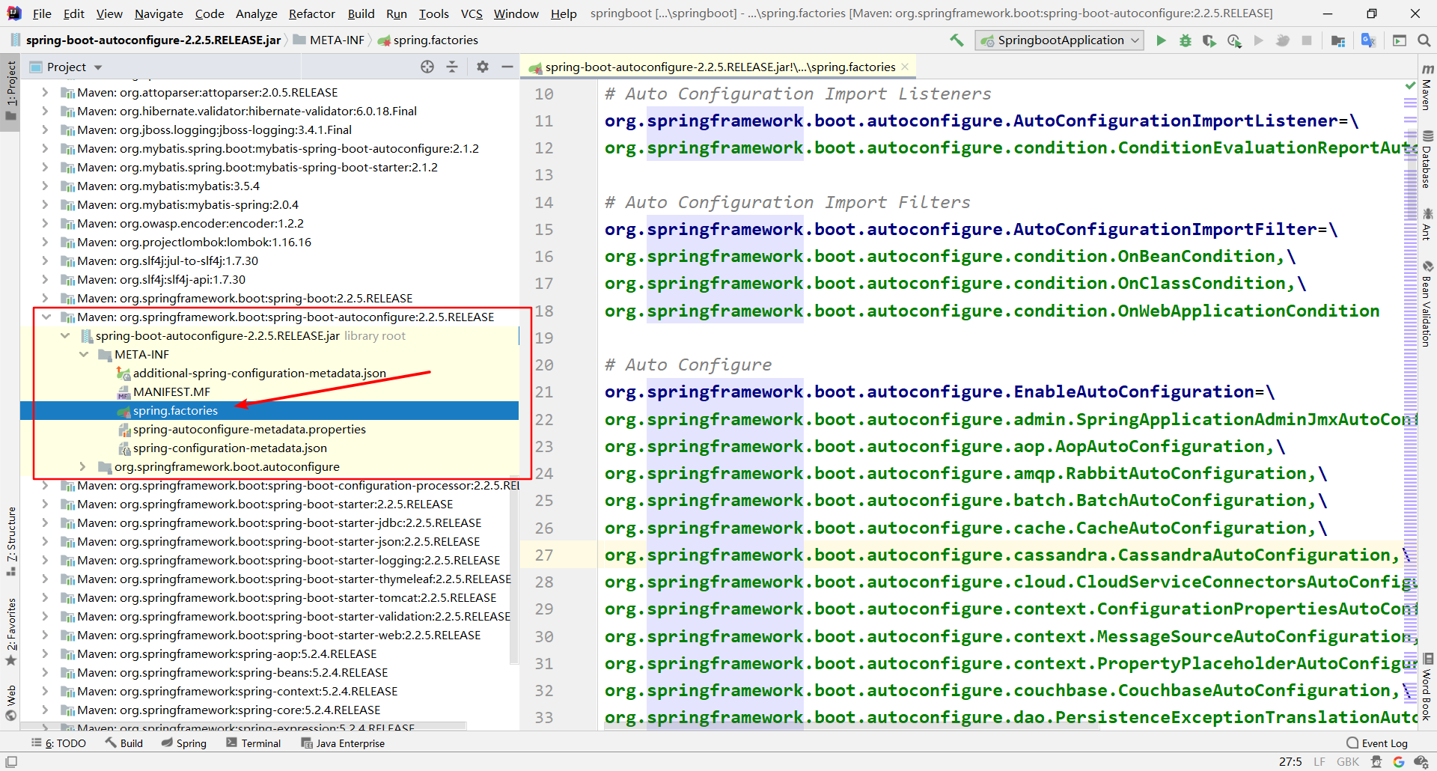The height and width of the screenshot is (771, 1437).
Task: Open the Build tool window at bottom
Action: point(124,743)
